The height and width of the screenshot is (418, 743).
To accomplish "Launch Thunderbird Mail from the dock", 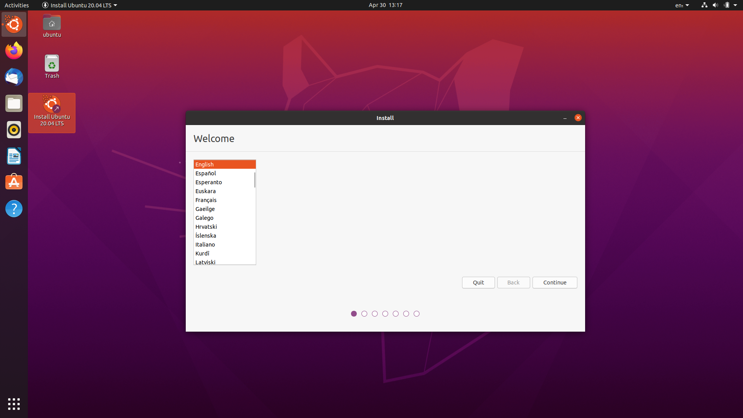I will click(x=14, y=77).
